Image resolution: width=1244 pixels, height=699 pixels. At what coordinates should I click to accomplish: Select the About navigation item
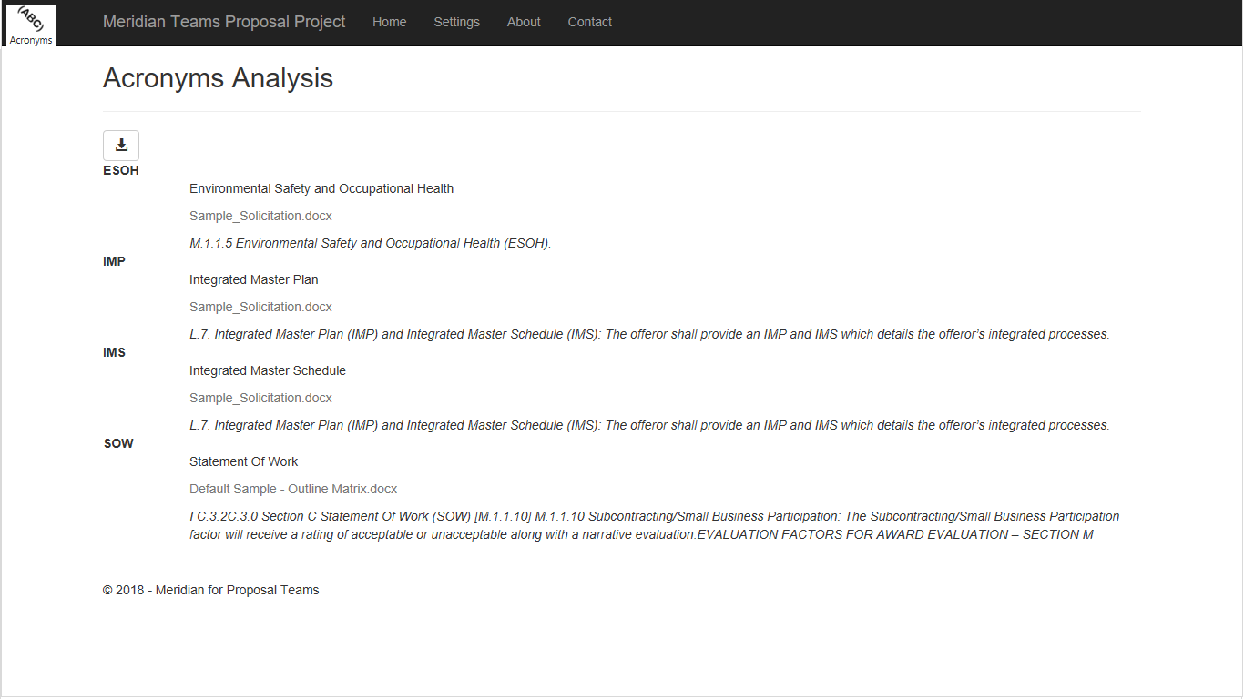tap(524, 22)
